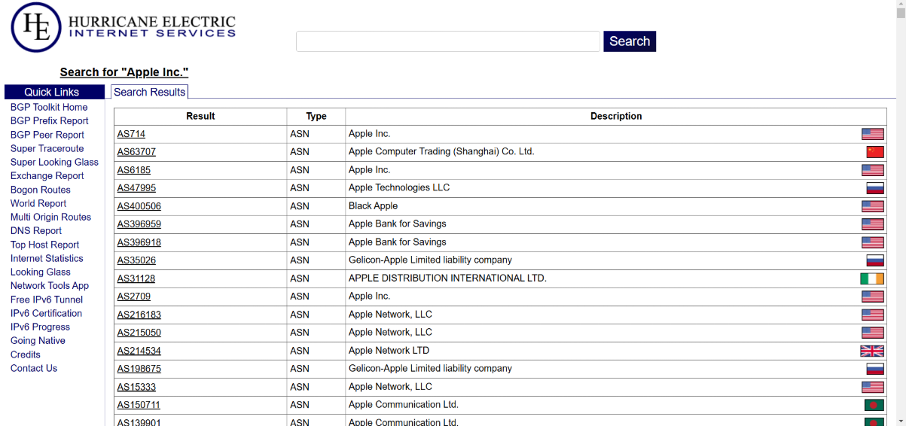The image size is (909, 435).
Task: Click Russia flag in AS35026 row
Action: coord(875,260)
